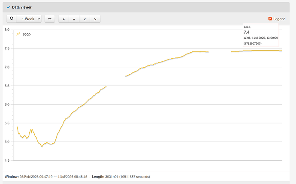Click the 7.4 value tooltip box
296x184 pixels.
[260, 35]
